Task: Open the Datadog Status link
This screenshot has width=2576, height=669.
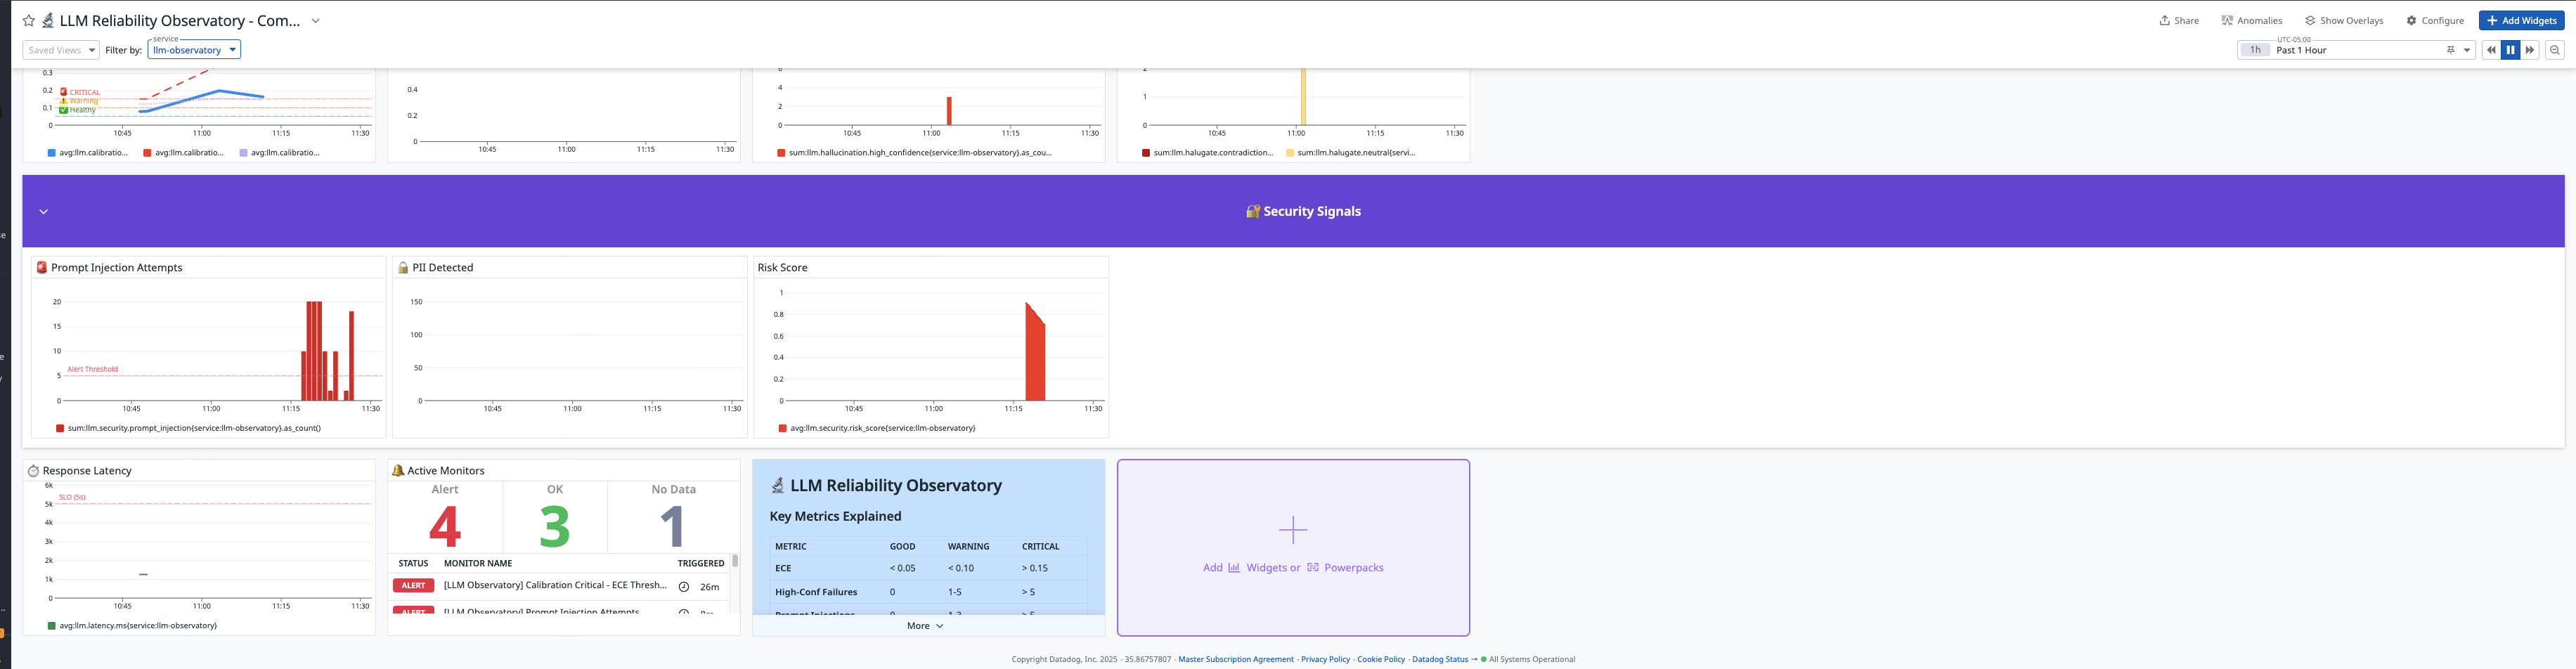Action: (1440, 659)
